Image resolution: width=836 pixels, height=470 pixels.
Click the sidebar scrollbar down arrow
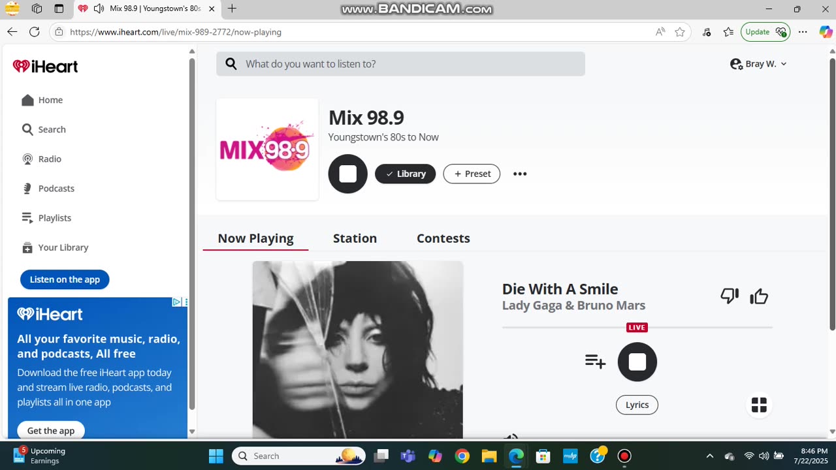coord(192,431)
